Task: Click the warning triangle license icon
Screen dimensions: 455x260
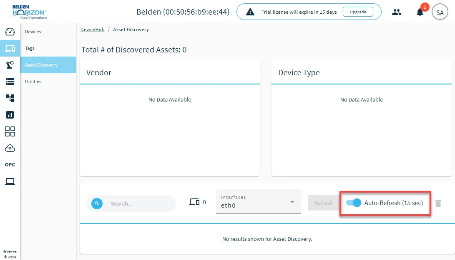Action: pyautogui.click(x=250, y=12)
